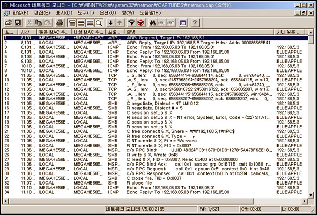Click the 기타 원본 column header
Image resolution: width=317 pixels, height=215 pixels.
point(290,32)
